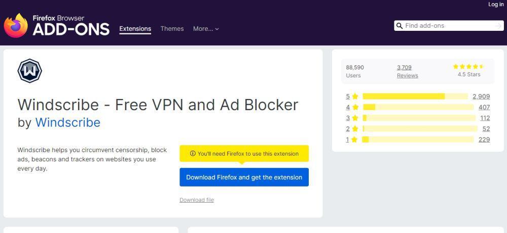Image resolution: width=507 pixels, height=233 pixels.
Task: Open the Windscribe author link
Action: [67, 122]
